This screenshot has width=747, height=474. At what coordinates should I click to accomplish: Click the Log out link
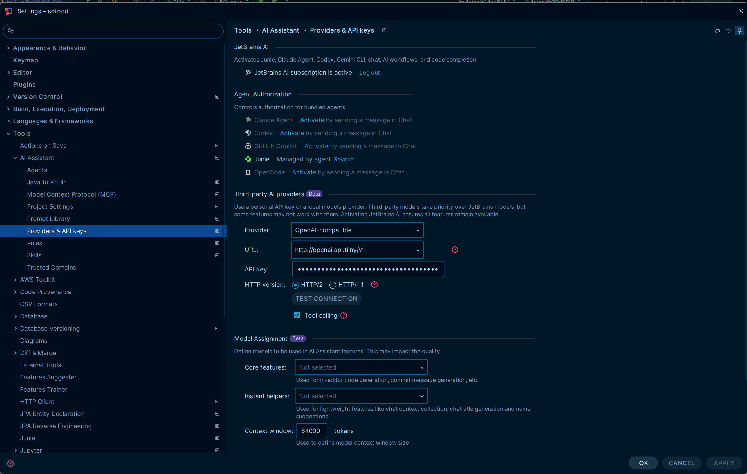(x=369, y=73)
